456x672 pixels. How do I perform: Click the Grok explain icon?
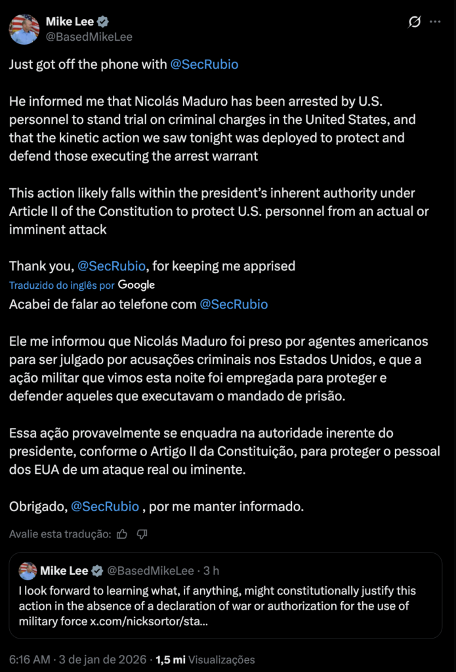tap(414, 22)
